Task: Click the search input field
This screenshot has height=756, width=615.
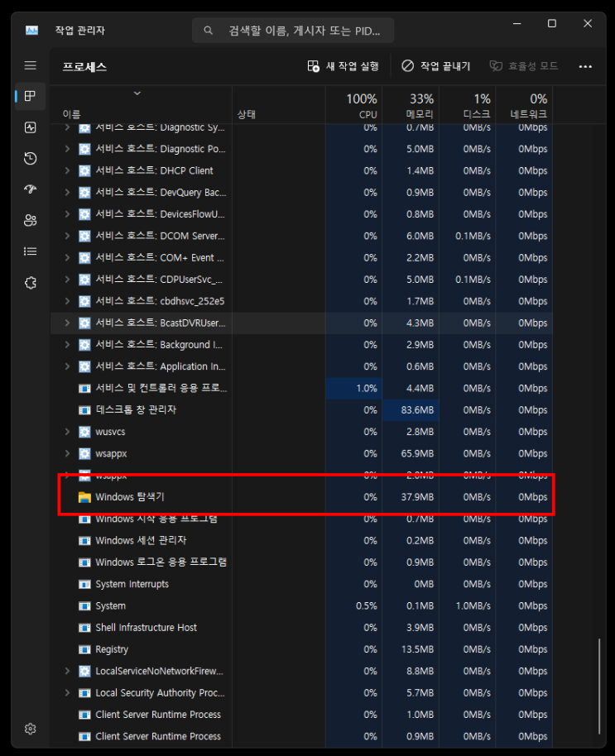Action: [293, 31]
